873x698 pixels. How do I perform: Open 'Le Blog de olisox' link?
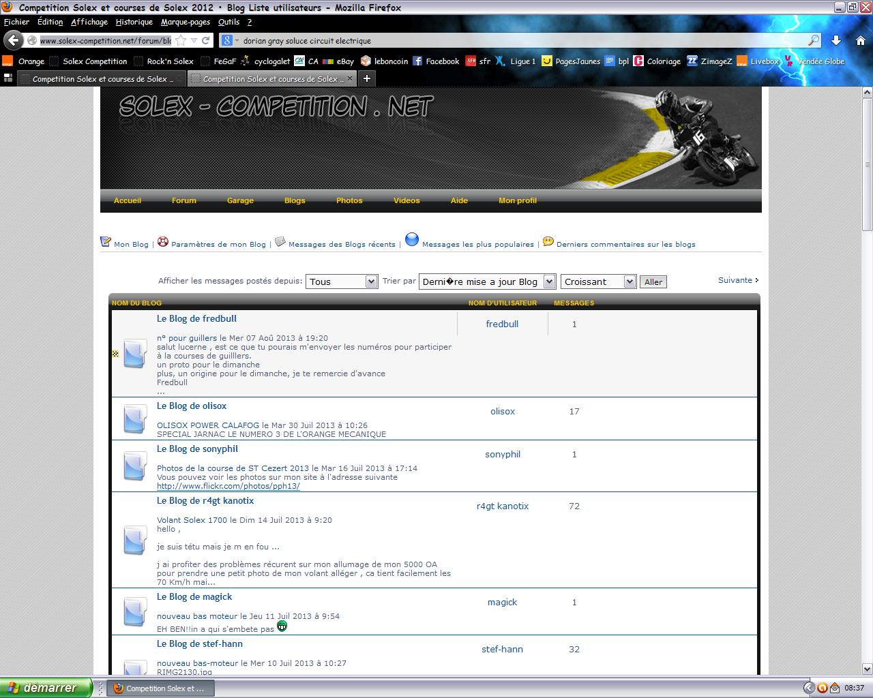(192, 406)
